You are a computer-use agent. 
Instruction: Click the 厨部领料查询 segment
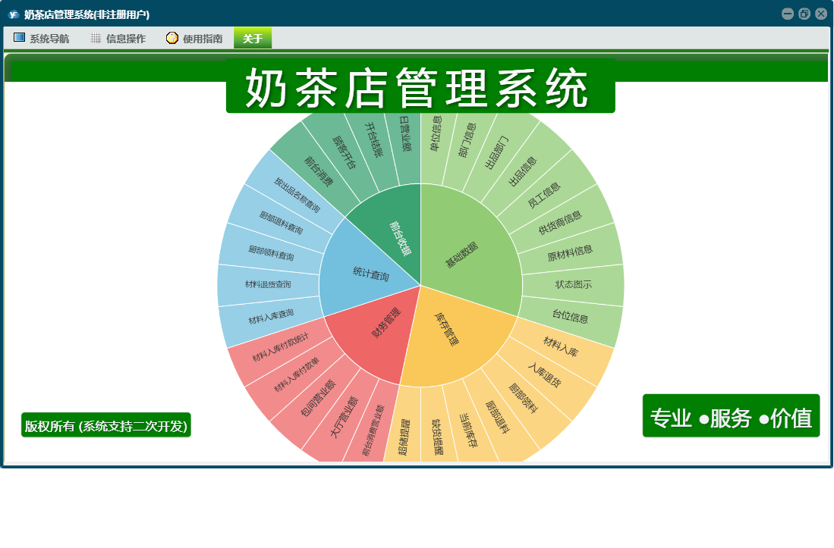point(271,252)
